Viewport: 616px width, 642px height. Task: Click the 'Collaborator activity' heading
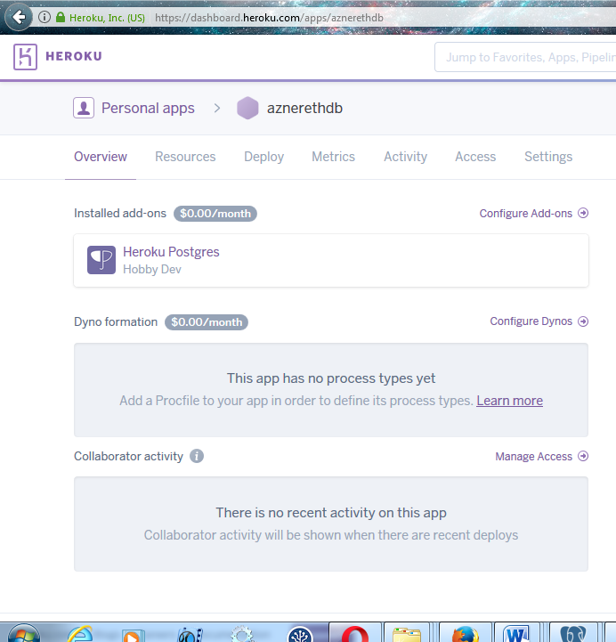pyautogui.click(x=128, y=456)
